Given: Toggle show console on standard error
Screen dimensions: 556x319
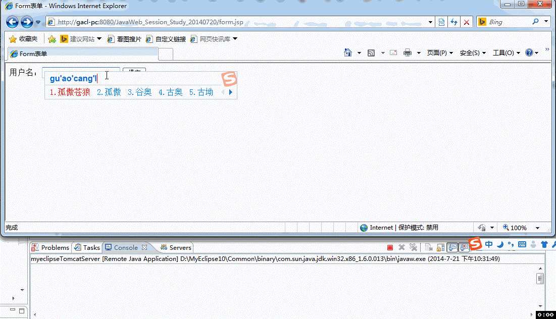Looking at the screenshot, I should 464,247.
